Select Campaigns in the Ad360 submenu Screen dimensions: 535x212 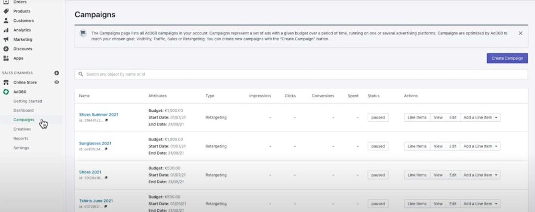[24, 120]
